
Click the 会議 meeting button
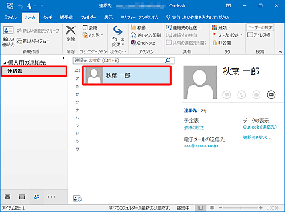click(x=90, y=27)
